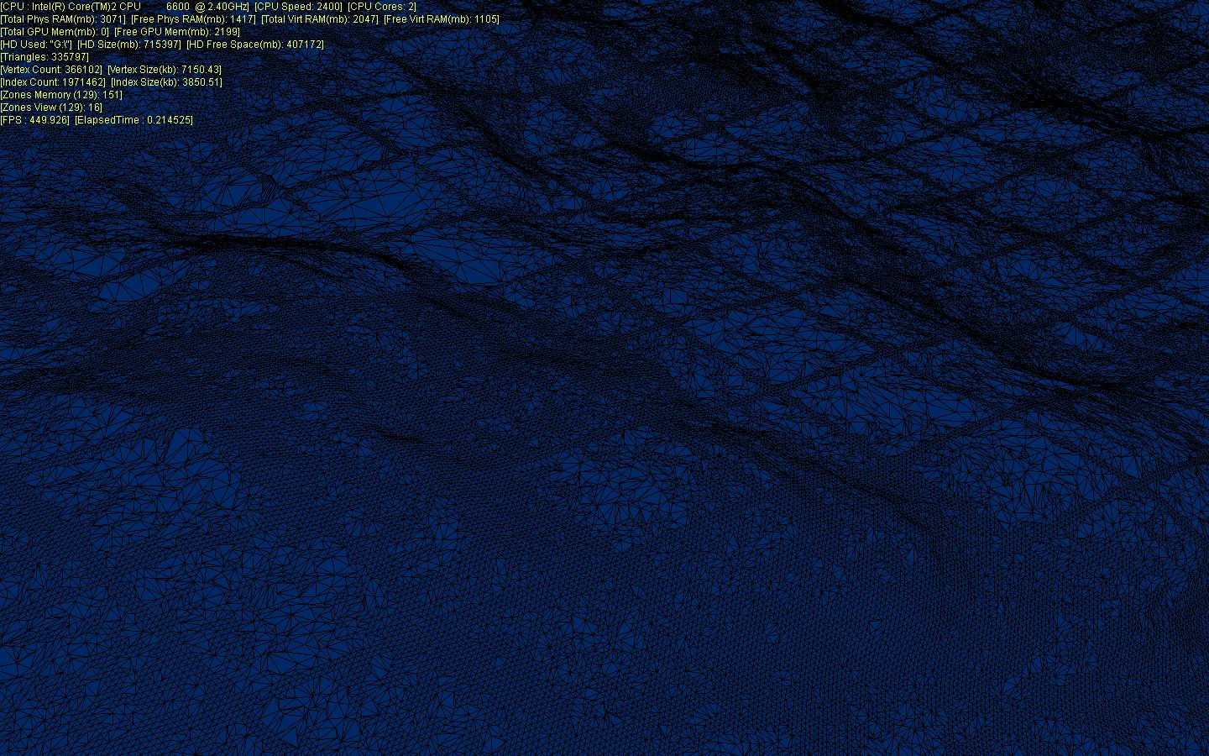The height and width of the screenshot is (756, 1209).
Task: Select the Vertex Size(kb) readout
Action: click(x=165, y=70)
